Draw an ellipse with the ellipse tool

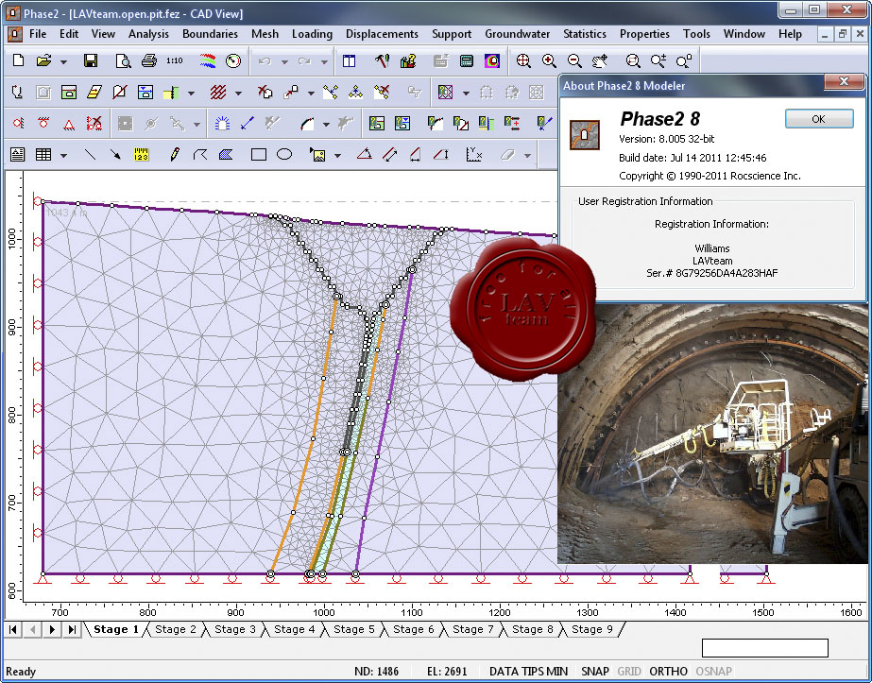284,154
